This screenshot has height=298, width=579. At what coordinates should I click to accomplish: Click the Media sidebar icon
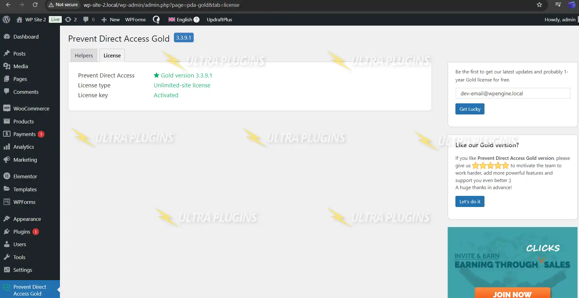coord(7,66)
